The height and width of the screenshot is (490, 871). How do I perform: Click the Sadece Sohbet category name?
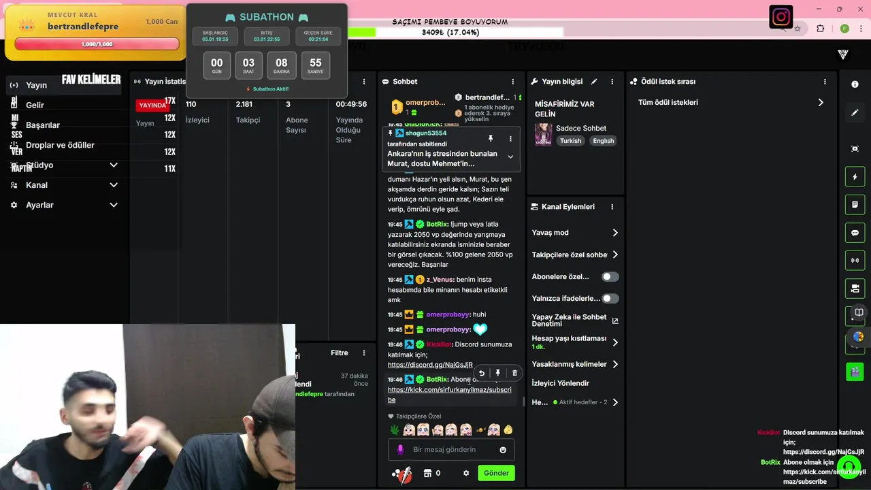pyautogui.click(x=581, y=128)
